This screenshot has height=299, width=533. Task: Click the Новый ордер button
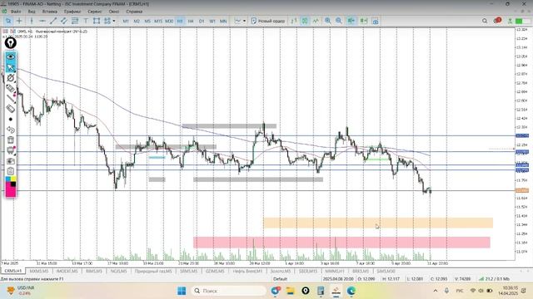[268, 21]
